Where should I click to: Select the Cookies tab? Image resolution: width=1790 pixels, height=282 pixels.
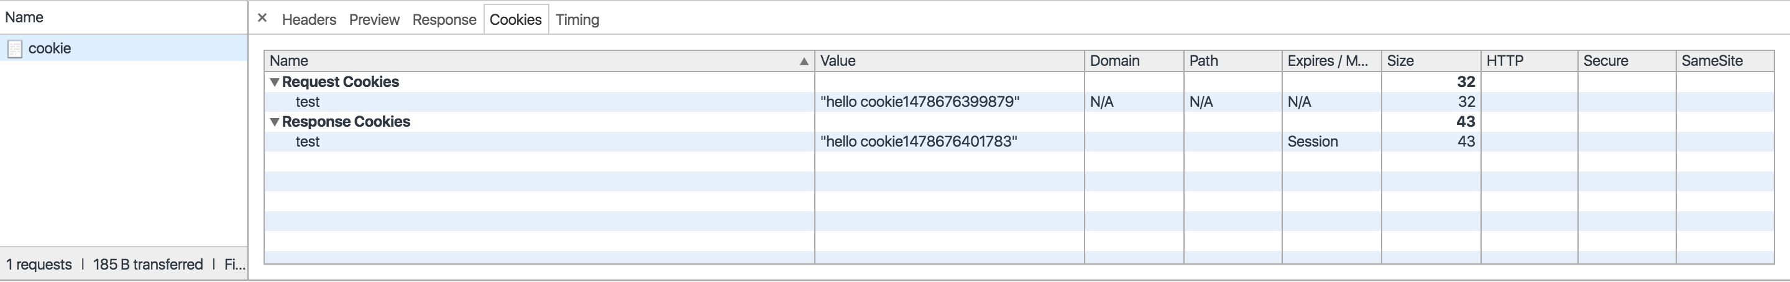point(516,19)
